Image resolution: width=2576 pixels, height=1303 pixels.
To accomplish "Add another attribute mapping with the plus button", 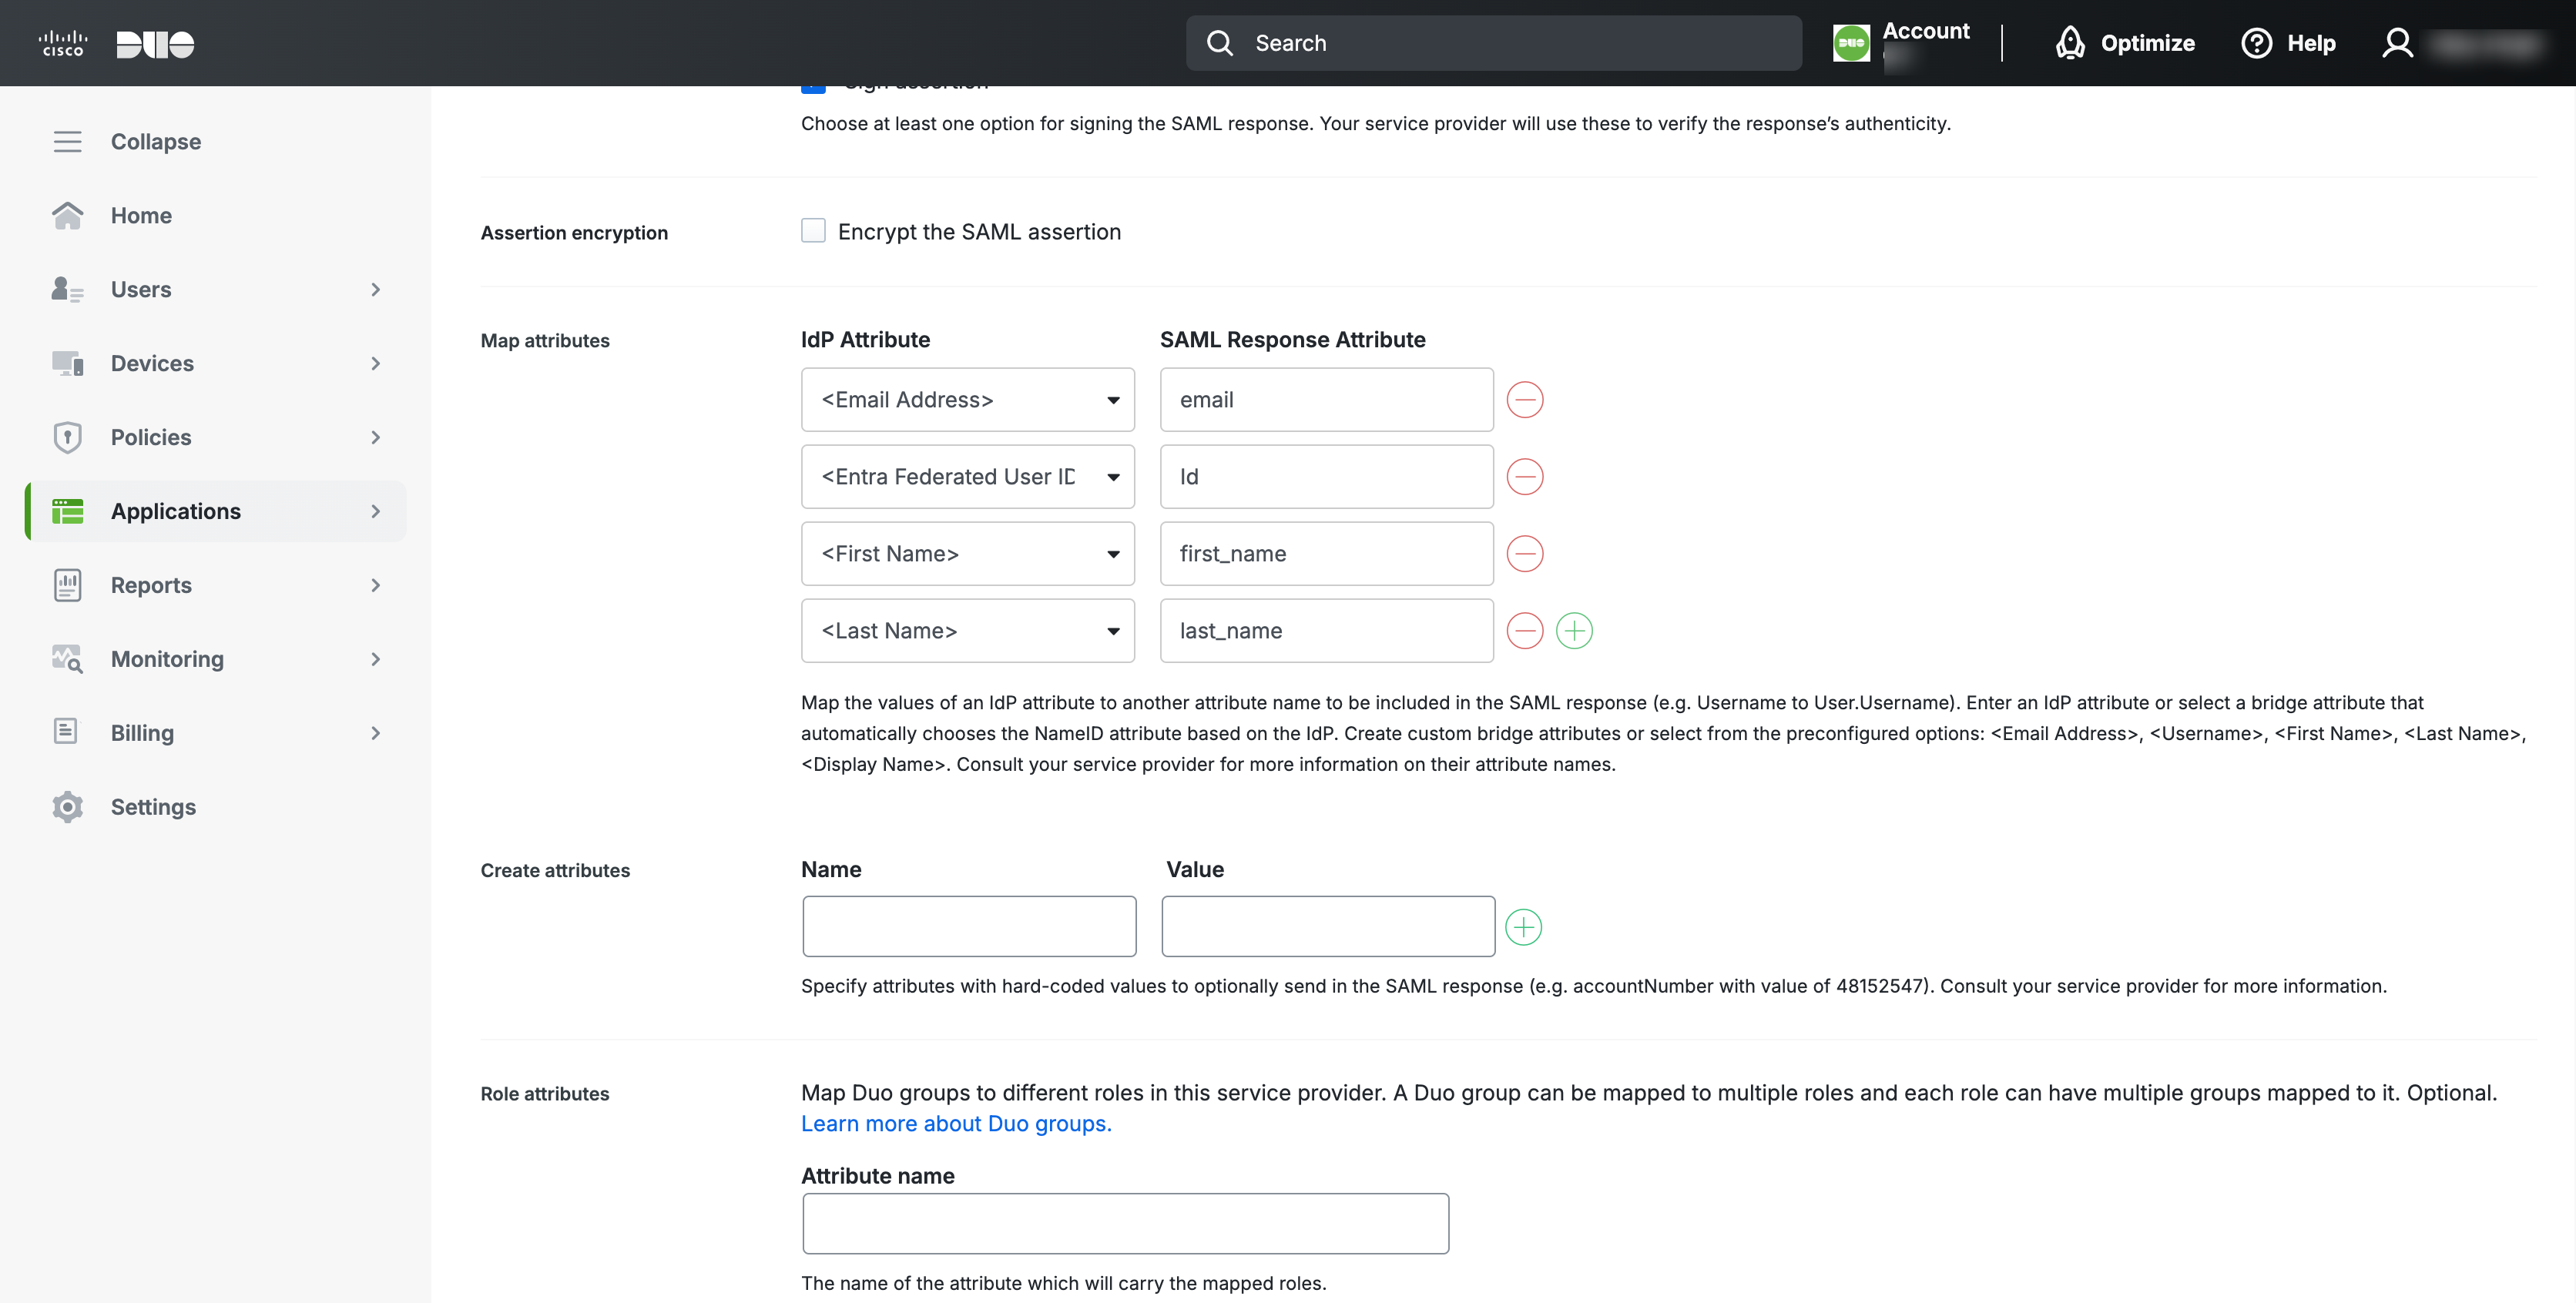I will point(1574,630).
